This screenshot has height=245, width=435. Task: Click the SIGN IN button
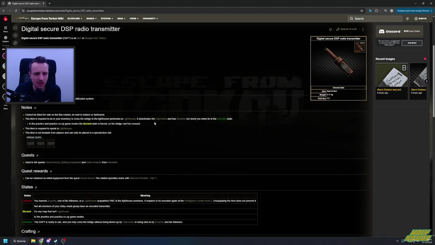pyautogui.click(x=420, y=18)
